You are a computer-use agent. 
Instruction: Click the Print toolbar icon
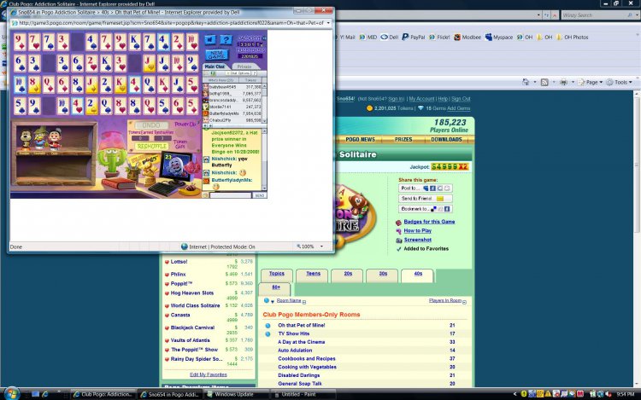pos(563,82)
